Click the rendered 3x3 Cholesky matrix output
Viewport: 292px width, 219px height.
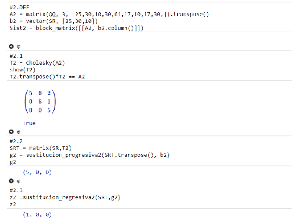tap(39, 101)
